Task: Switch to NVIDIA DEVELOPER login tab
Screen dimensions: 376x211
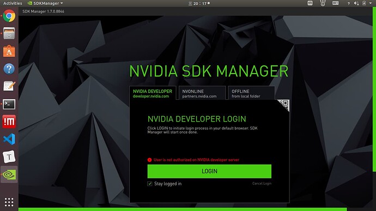Action: coord(153,93)
